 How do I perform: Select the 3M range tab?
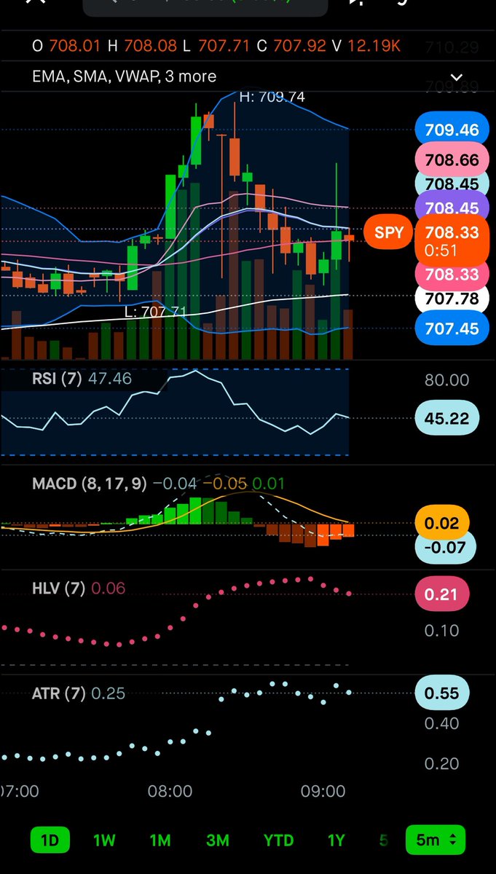217,840
